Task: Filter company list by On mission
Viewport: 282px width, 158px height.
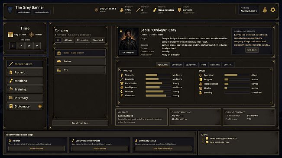Action: (83, 40)
